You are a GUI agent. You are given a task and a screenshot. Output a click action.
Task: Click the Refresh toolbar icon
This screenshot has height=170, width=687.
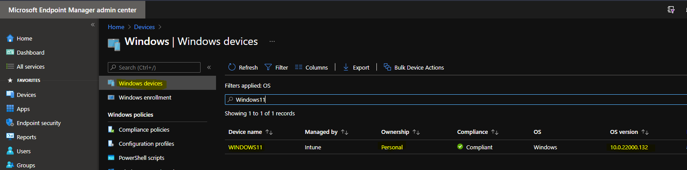(232, 67)
